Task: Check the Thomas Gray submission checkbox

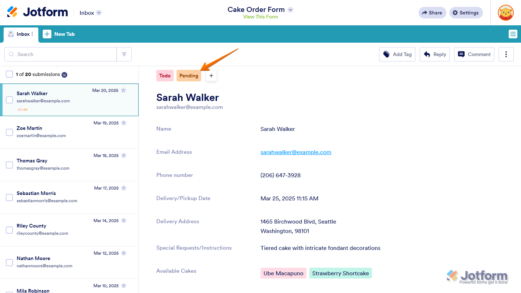Action: click(9, 165)
